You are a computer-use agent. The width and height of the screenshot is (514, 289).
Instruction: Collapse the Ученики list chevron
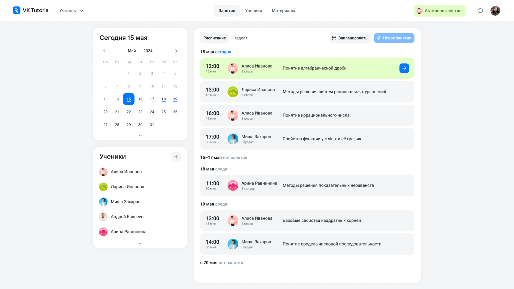[x=140, y=243]
